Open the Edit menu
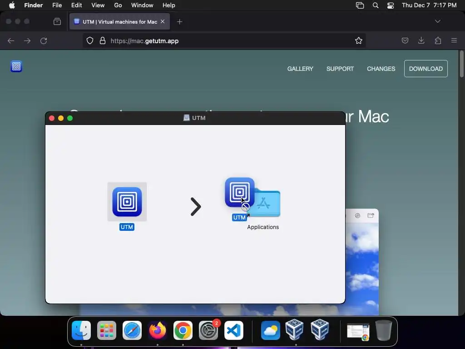The height and width of the screenshot is (349, 465). point(76,5)
